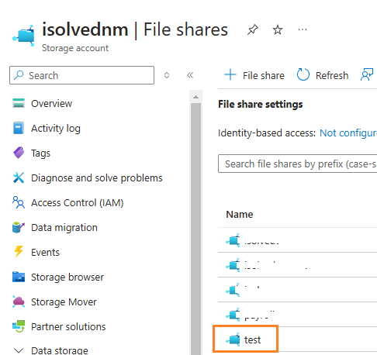This screenshot has width=377, height=355.
Task: Mark storage account as favorite star
Action: [x=278, y=29]
